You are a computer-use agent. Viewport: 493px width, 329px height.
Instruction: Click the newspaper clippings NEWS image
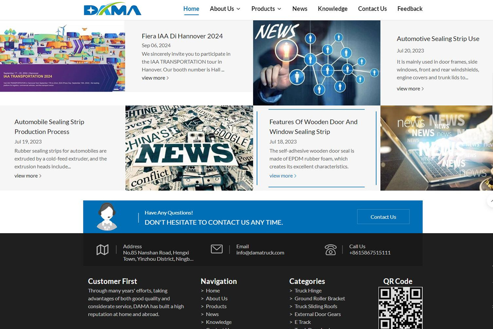tap(189, 148)
